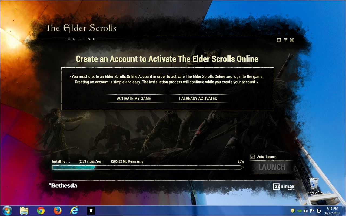
Task: Click the greyed-out Launch button
Action: 272,167
